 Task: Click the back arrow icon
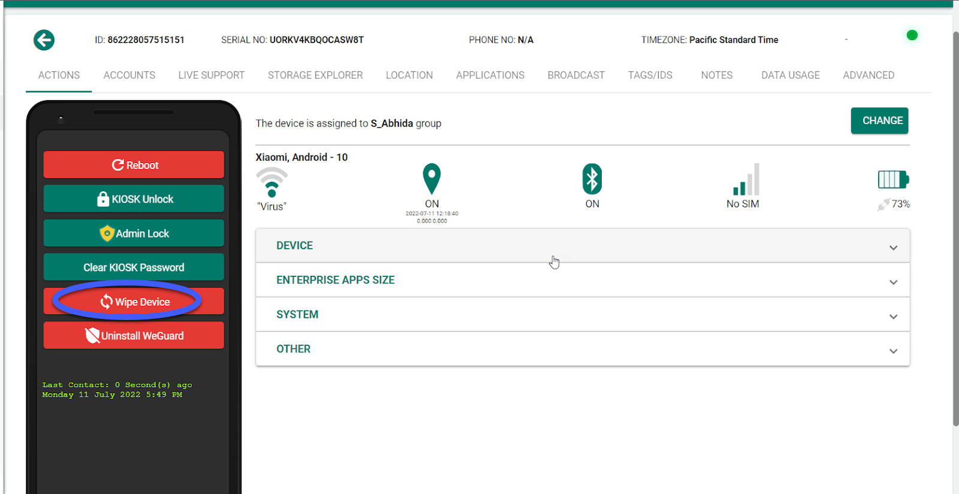[44, 40]
